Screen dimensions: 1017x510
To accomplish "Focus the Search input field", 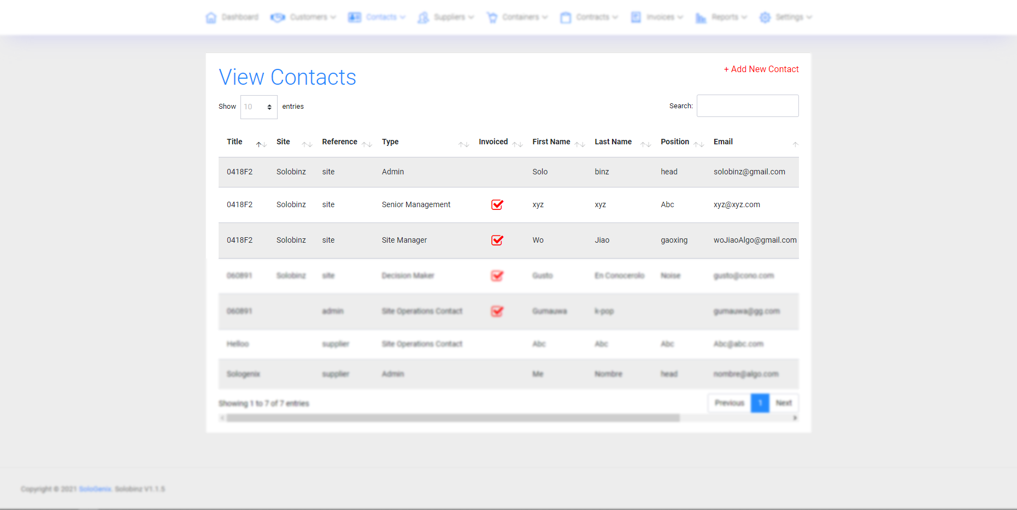I will point(747,106).
